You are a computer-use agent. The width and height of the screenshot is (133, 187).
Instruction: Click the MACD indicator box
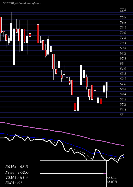point(73,174)
